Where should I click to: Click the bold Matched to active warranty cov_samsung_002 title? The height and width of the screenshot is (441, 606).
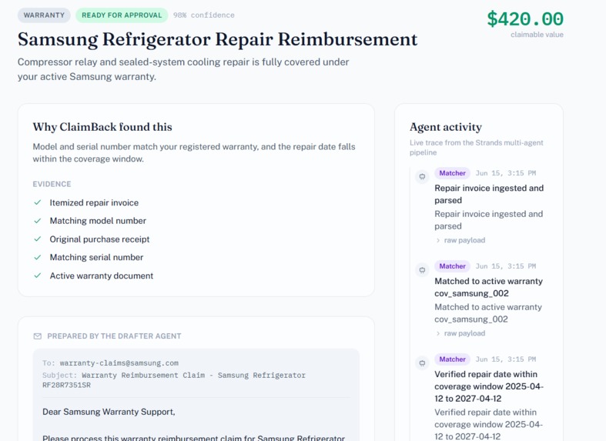click(x=488, y=287)
